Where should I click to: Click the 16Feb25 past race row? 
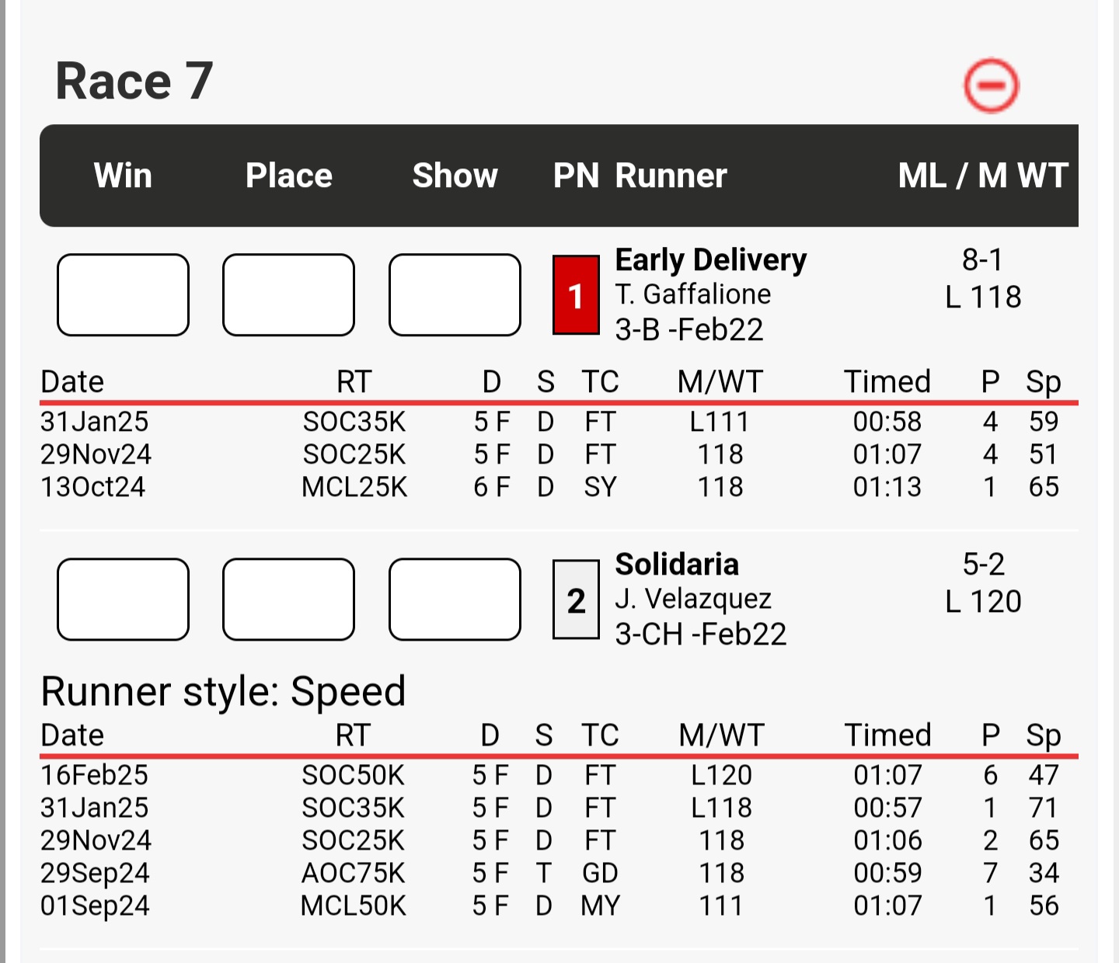559,775
